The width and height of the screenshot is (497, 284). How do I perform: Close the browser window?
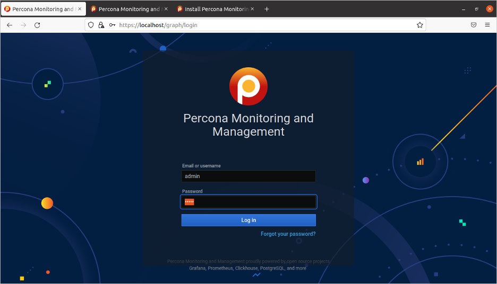[x=490, y=9]
